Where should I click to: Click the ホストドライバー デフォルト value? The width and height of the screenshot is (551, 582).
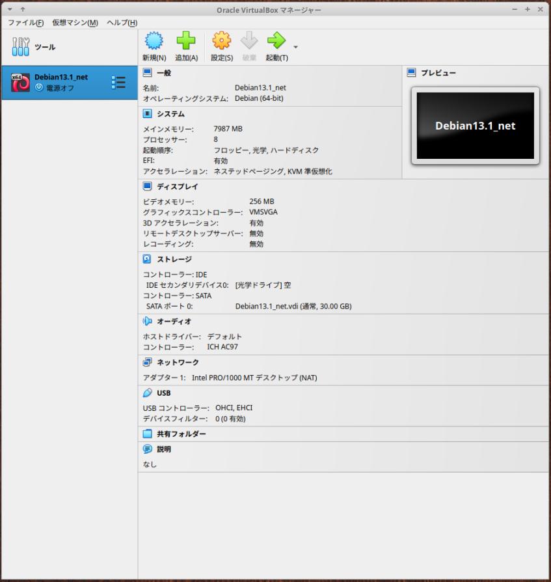coord(224,337)
